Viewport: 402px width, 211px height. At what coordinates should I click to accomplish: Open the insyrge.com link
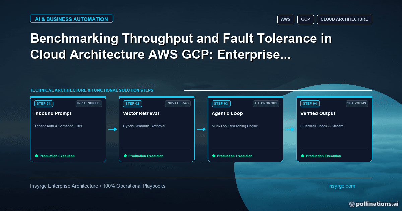click(x=342, y=186)
